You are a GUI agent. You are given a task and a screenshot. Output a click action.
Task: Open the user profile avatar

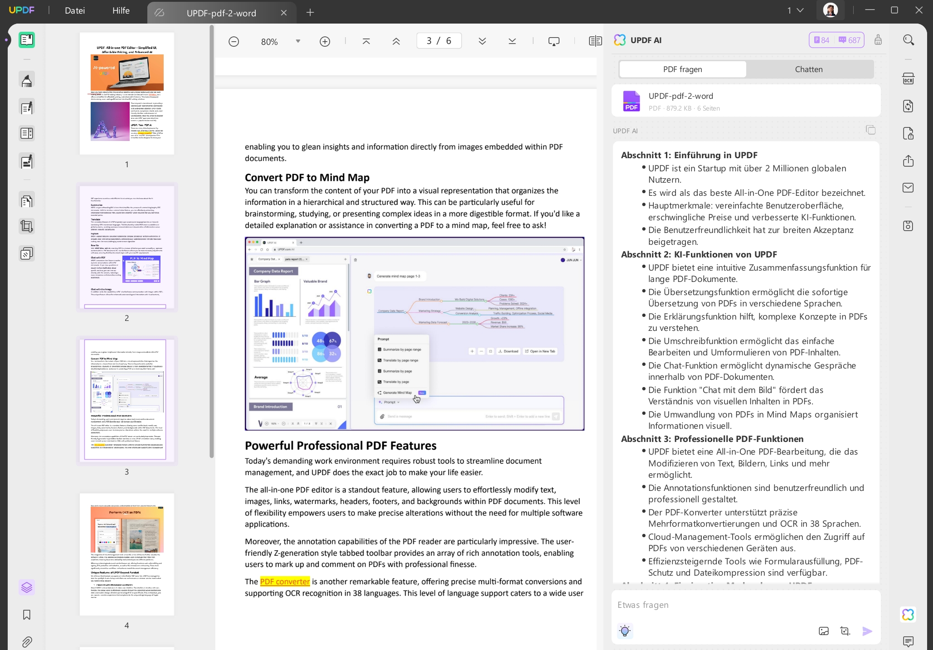pyautogui.click(x=830, y=10)
